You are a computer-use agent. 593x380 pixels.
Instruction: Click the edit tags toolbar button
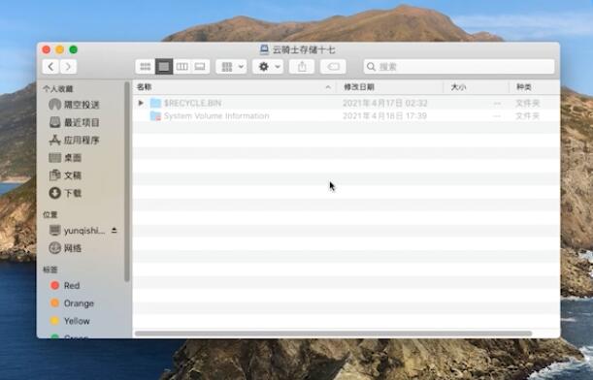(x=333, y=67)
